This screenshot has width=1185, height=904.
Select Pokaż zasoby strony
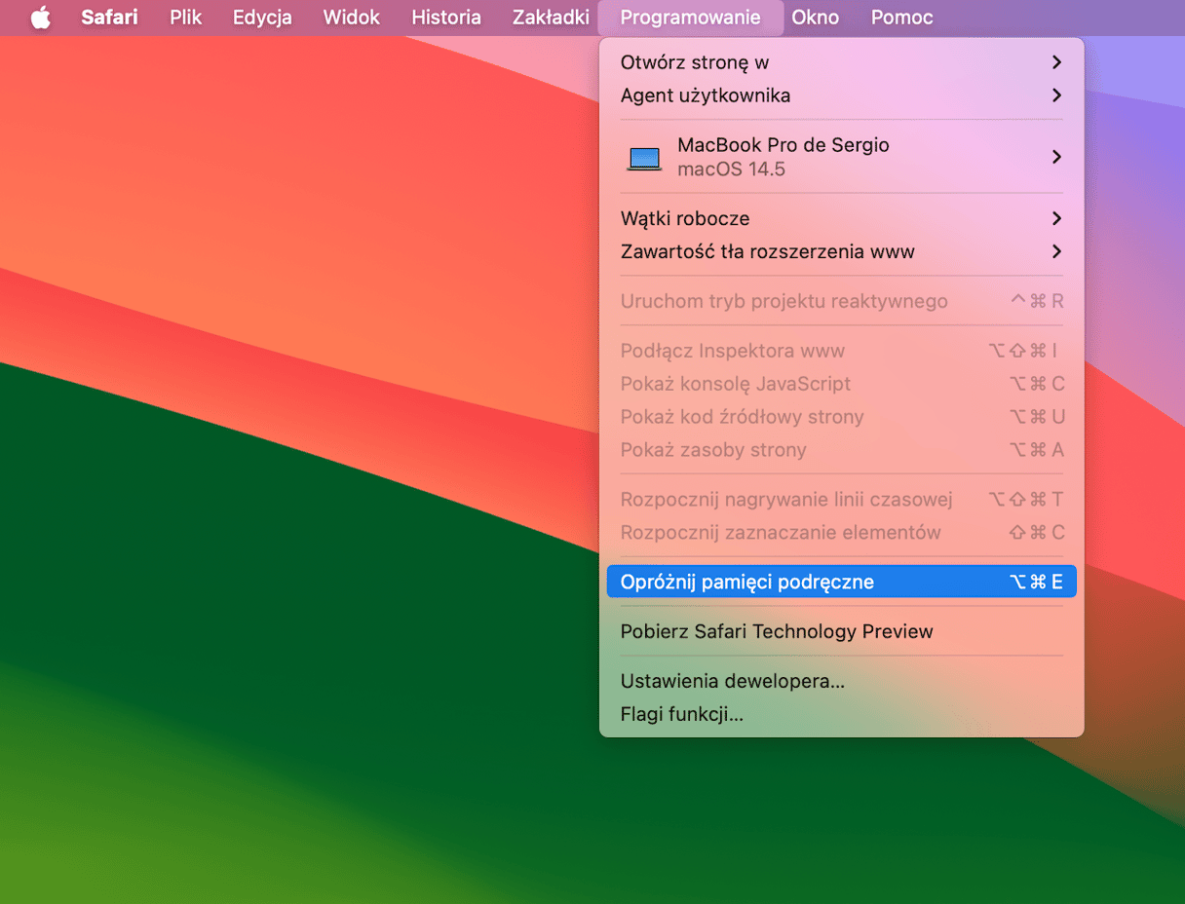coord(842,450)
